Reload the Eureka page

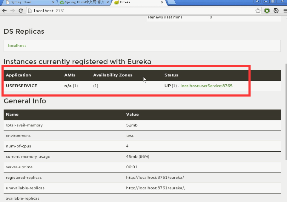pyautogui.click(x=21, y=11)
